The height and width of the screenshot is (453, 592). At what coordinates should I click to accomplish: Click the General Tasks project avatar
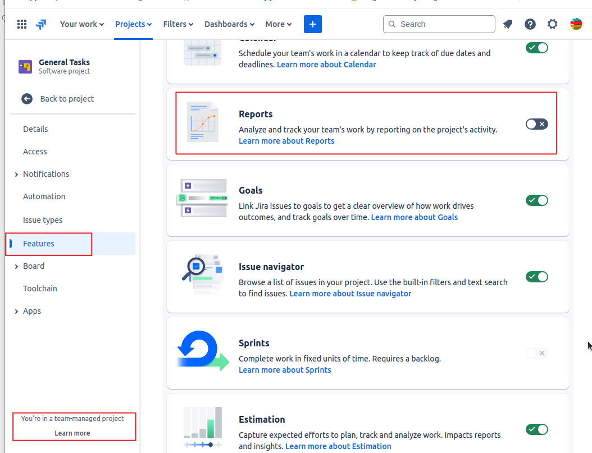[25, 67]
